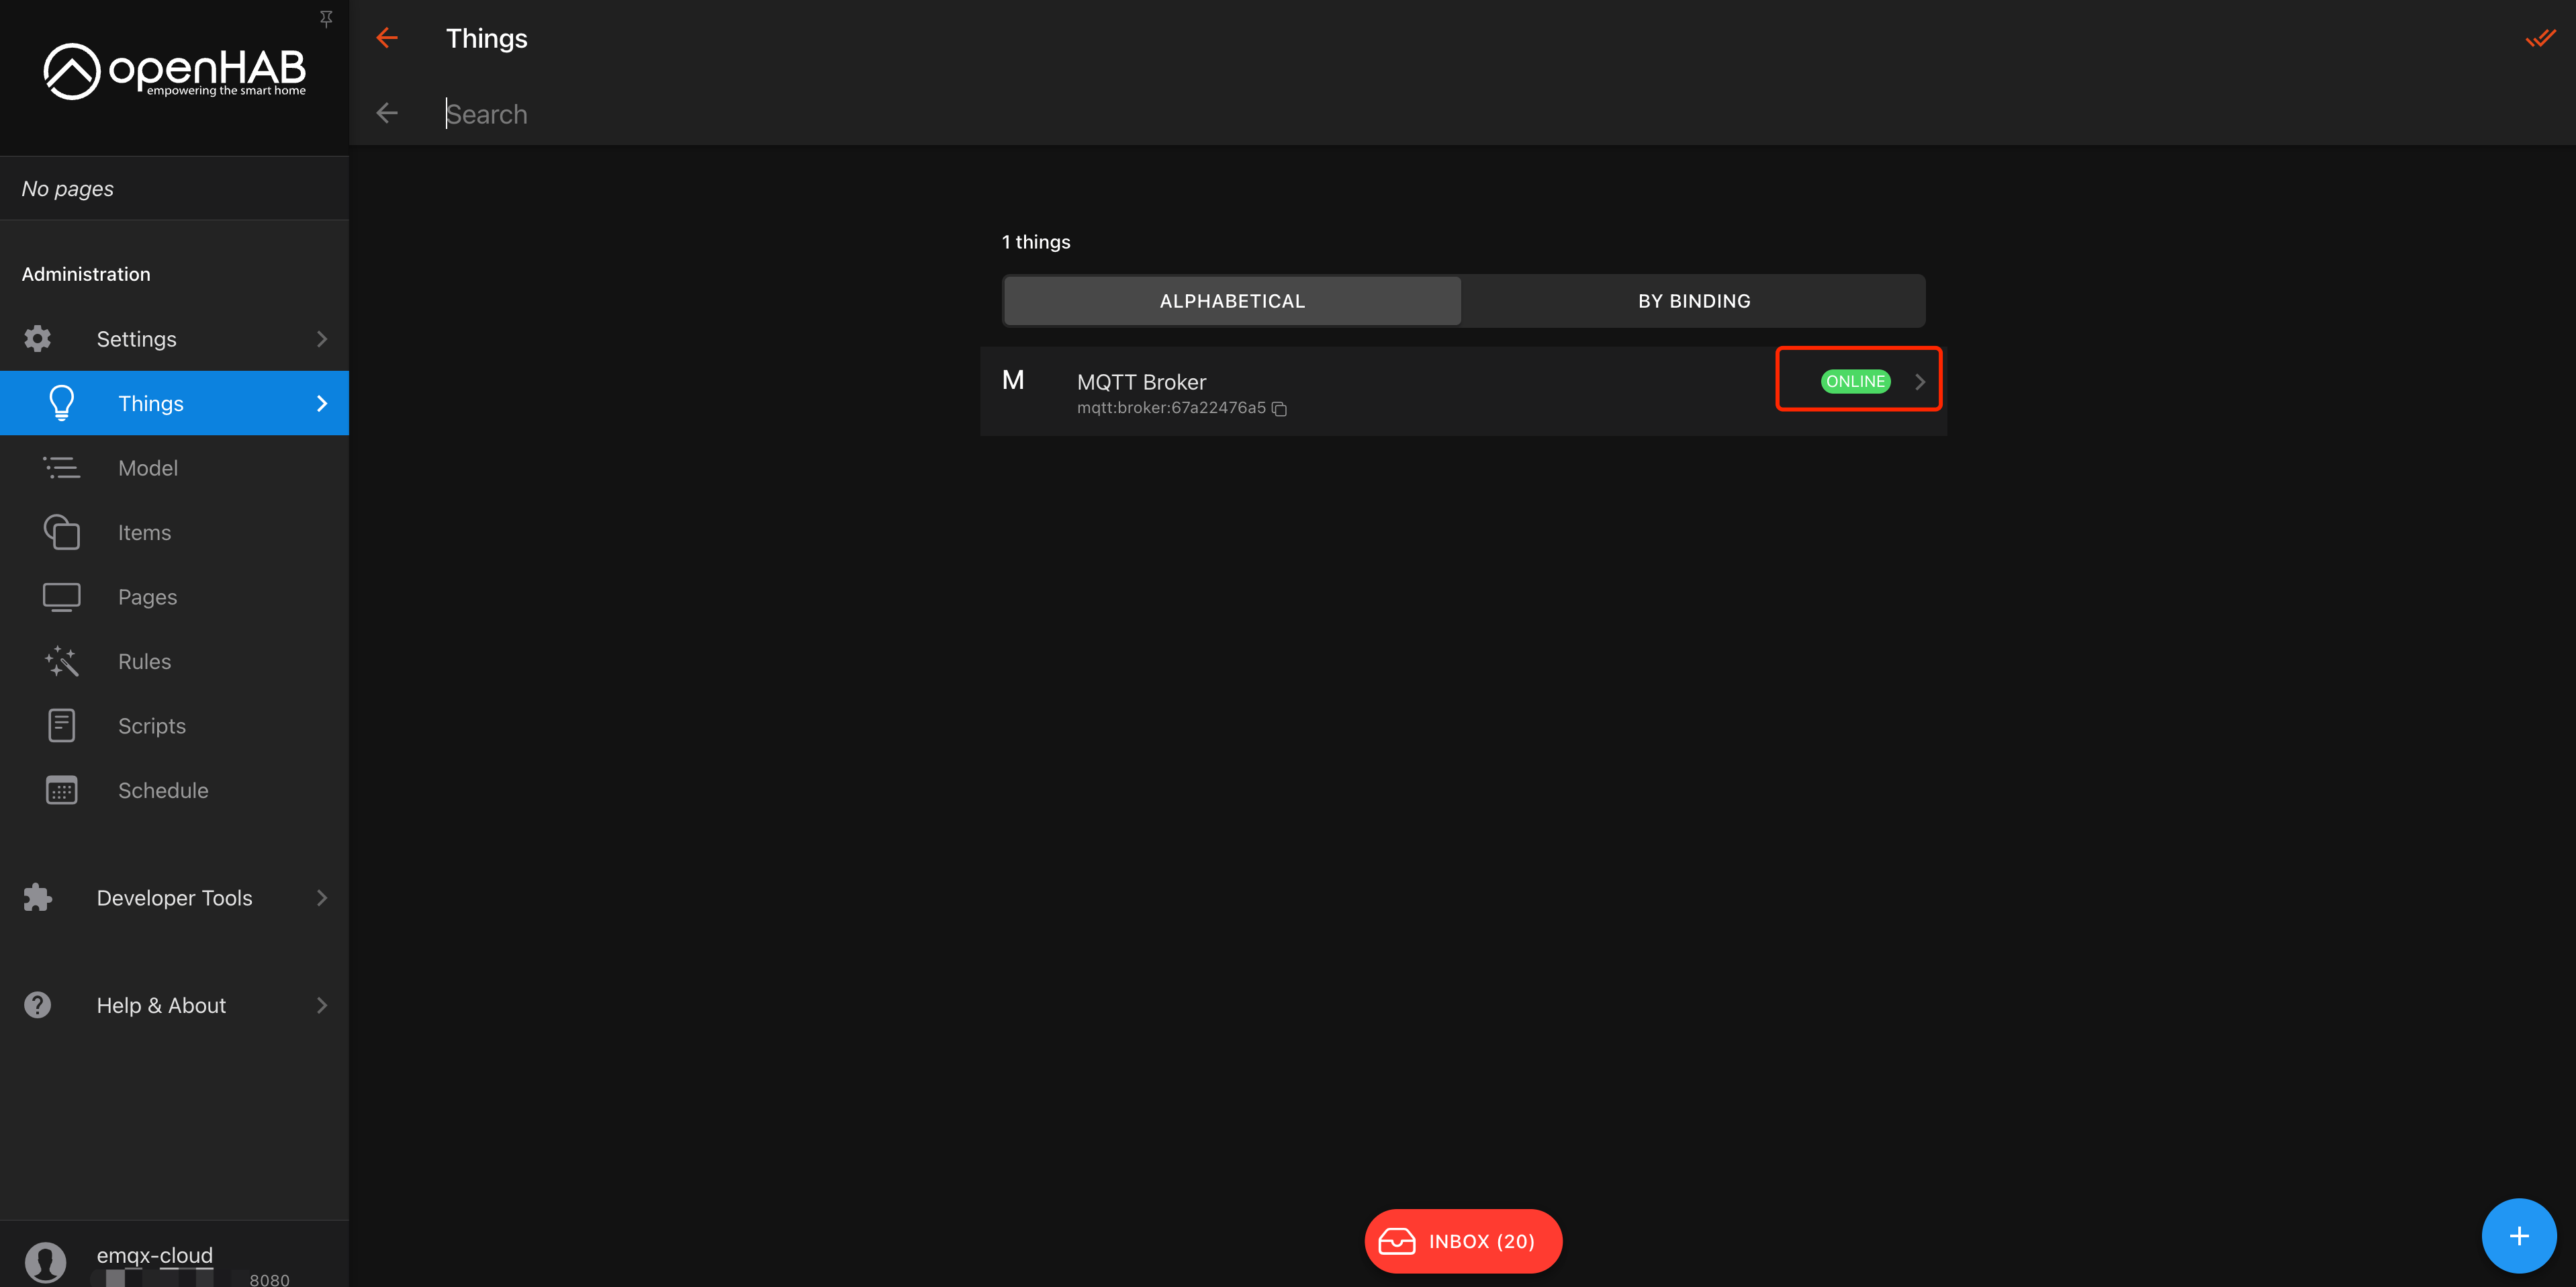Switch sorting to ALPHABETICAL

[x=1231, y=300]
